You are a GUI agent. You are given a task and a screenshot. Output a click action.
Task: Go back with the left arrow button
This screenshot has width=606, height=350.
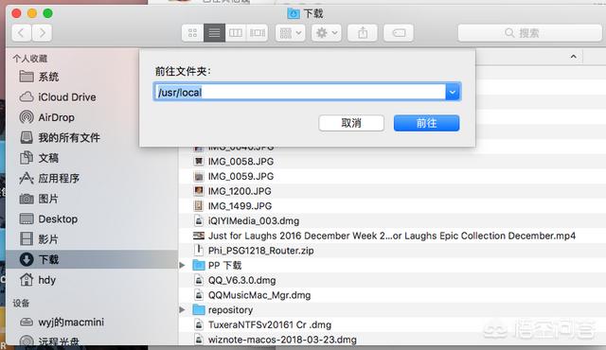pyautogui.click(x=22, y=33)
